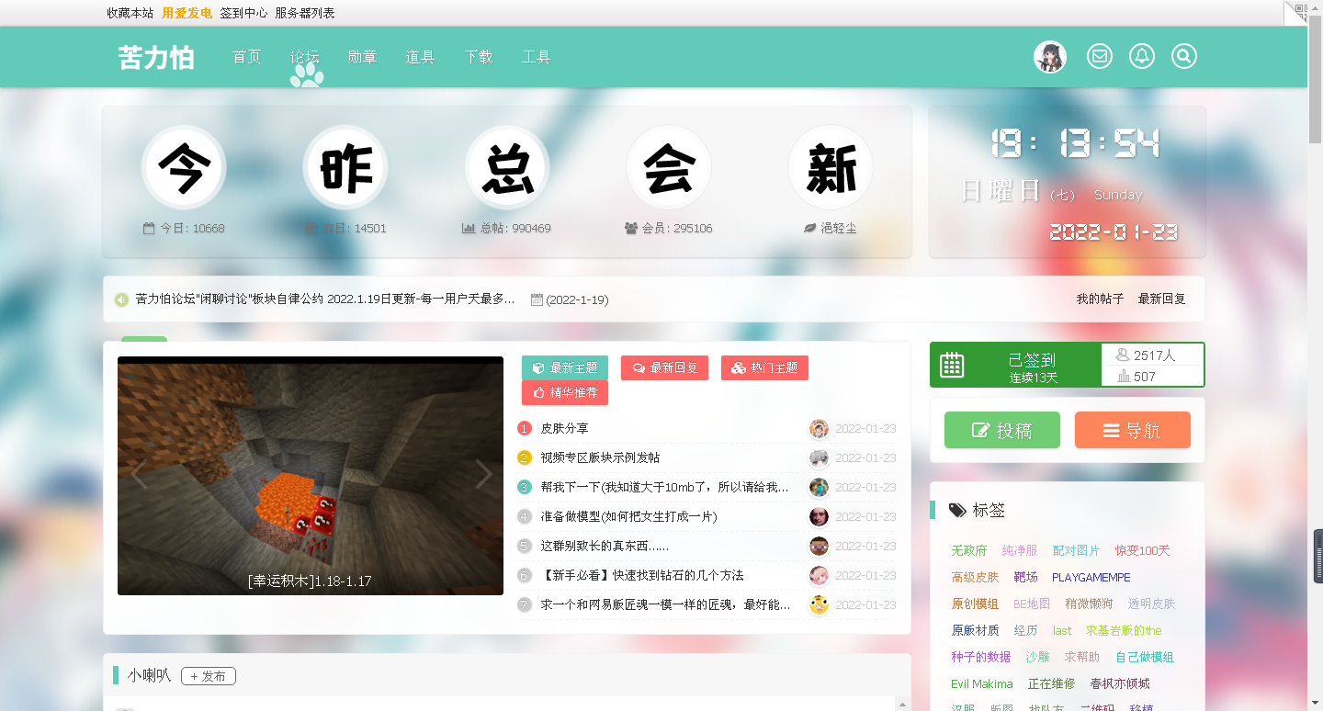
Task: Click the 总 round stat icon
Action: click(507, 168)
